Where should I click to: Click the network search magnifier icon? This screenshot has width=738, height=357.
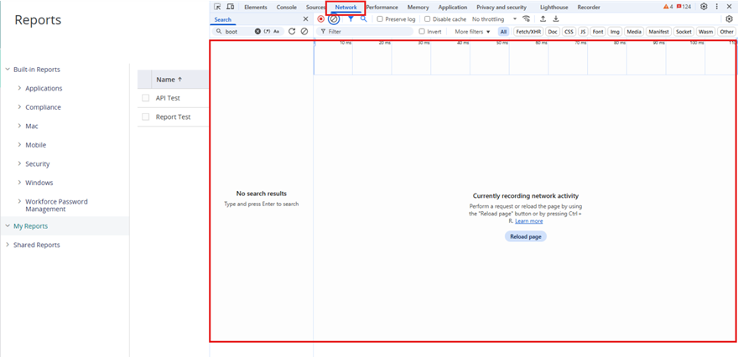(x=363, y=19)
